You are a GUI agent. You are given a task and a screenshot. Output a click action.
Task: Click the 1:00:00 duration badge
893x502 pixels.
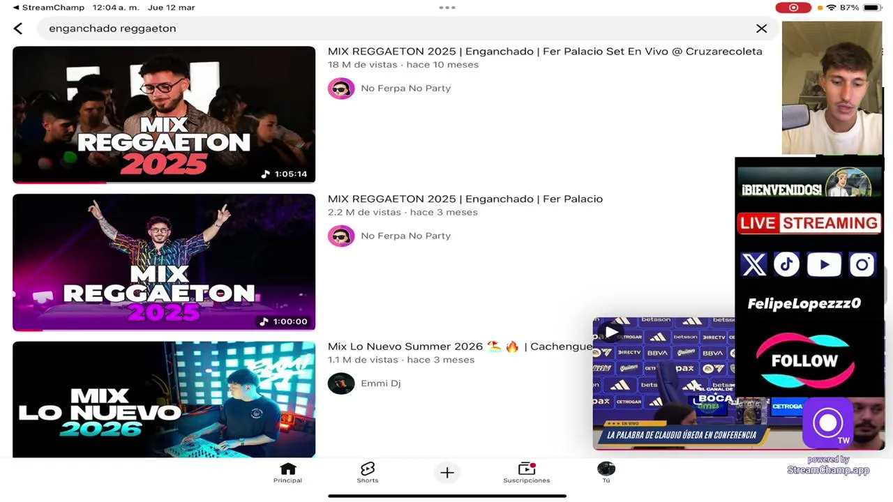coord(285,321)
